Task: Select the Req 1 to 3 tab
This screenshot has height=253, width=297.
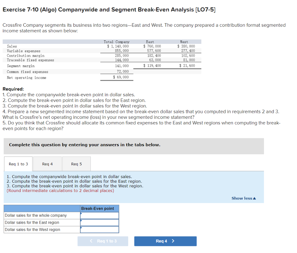Action: click(18, 164)
